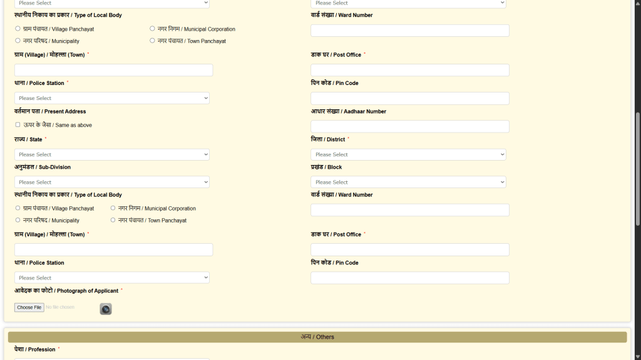
Task: Select Municipal Corporation in permanent address section
Action: click(152, 29)
